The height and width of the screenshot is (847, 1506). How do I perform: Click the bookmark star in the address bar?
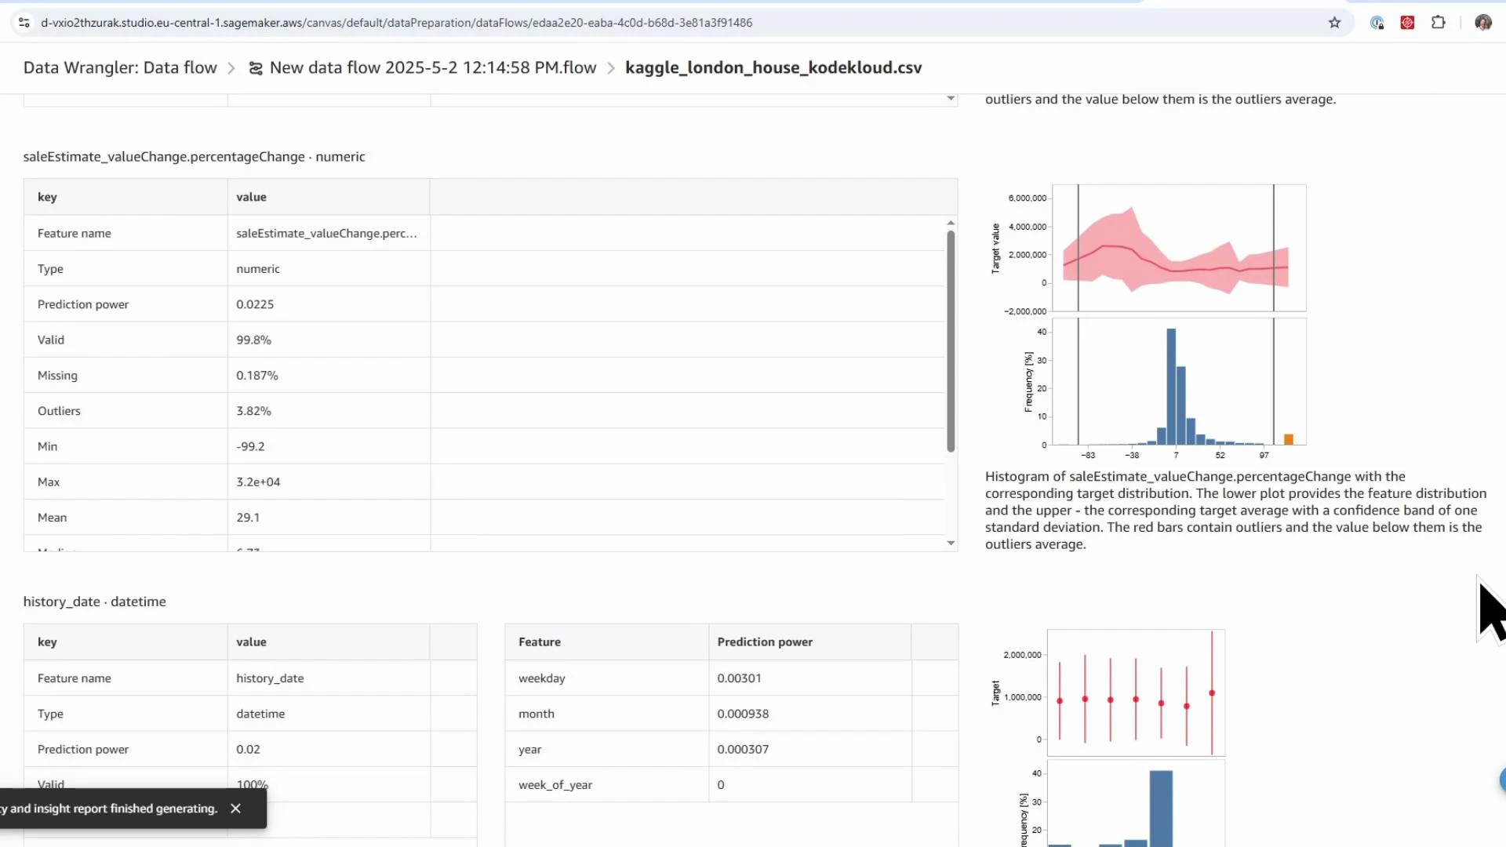(1336, 23)
